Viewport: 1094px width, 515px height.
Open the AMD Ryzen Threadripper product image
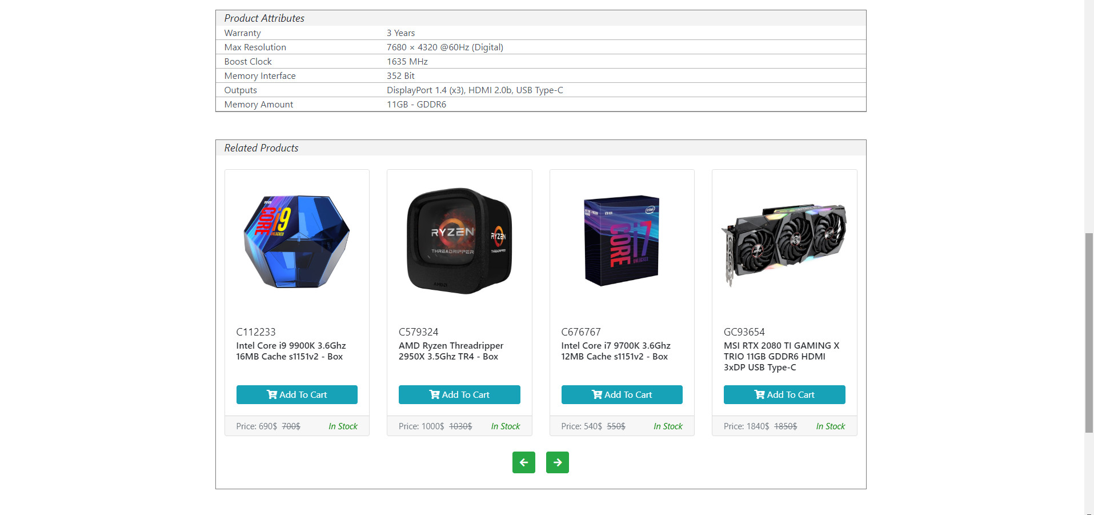click(x=459, y=241)
